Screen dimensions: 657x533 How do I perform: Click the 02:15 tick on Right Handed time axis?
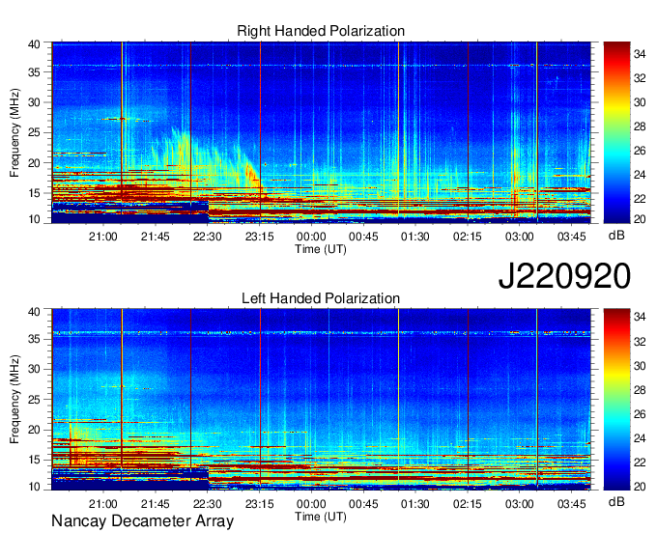pyautogui.click(x=468, y=237)
